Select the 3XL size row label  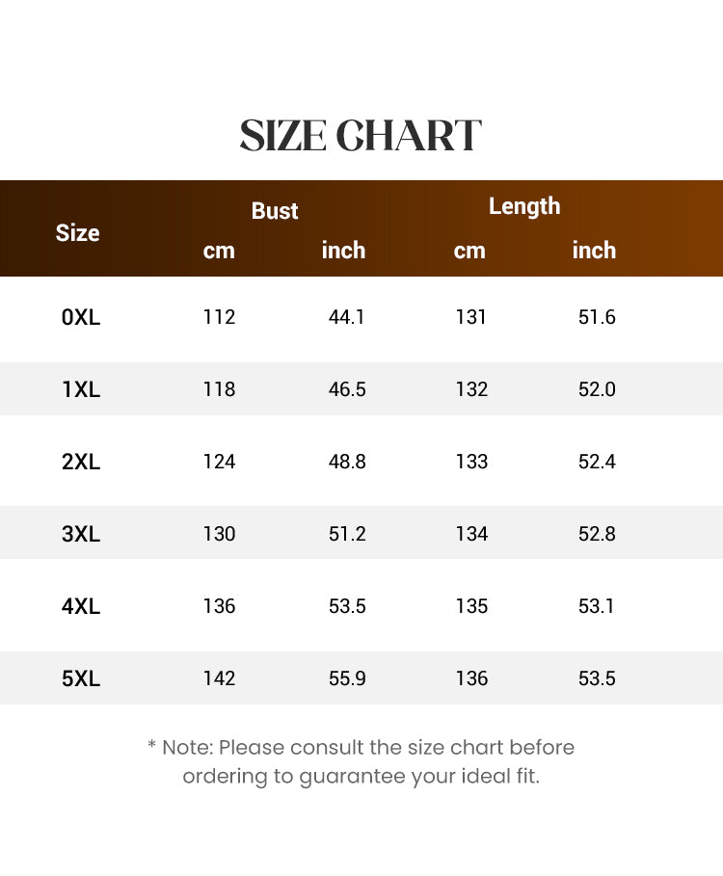point(81,534)
